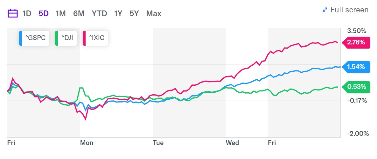377x159 pixels.
Task: Click the Mon label on time axis
Action: (87, 143)
